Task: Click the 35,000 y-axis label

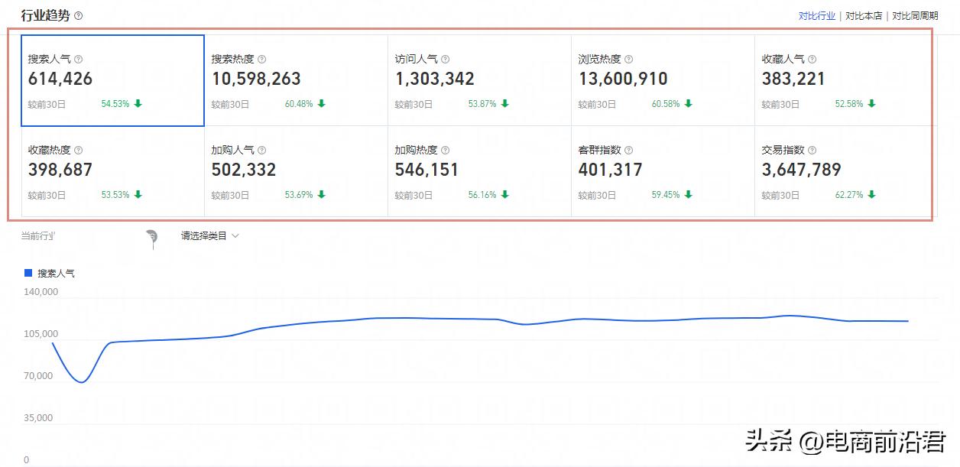Action: click(39, 418)
